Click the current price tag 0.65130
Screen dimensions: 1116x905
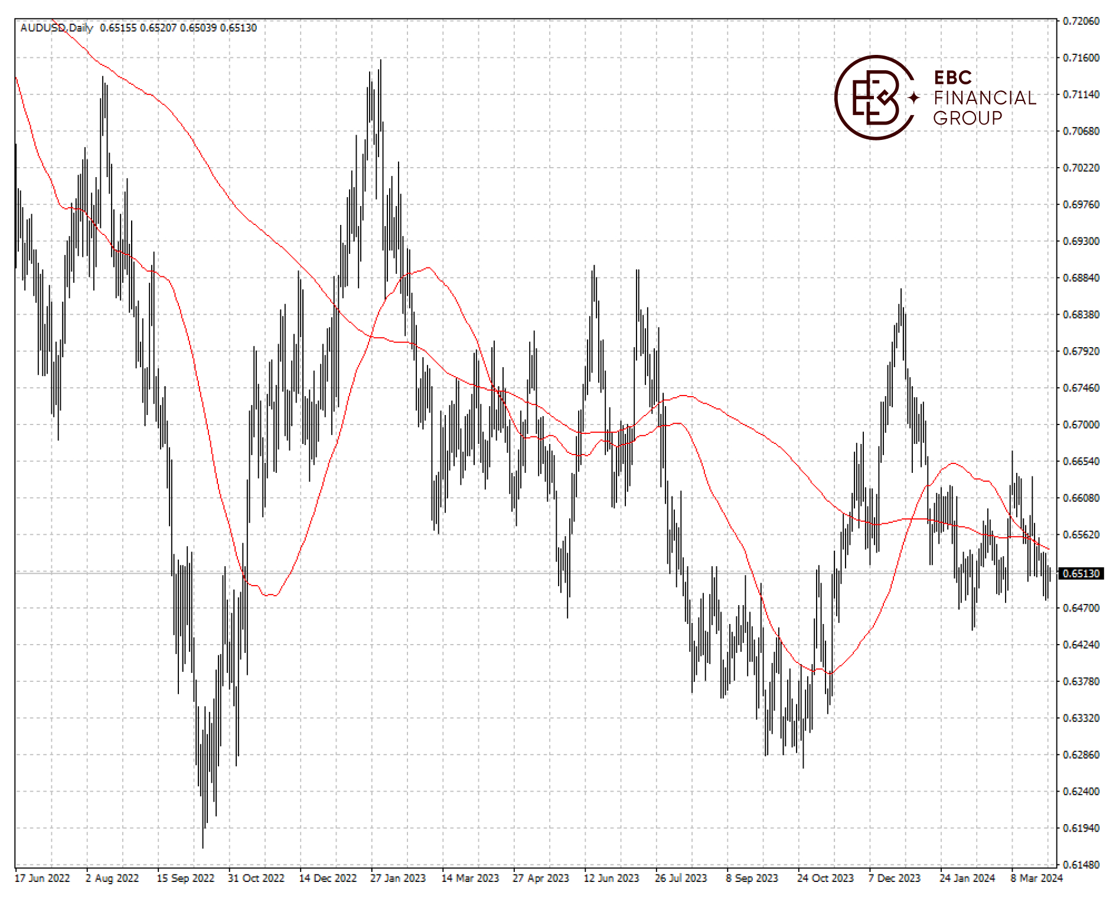(1081, 573)
